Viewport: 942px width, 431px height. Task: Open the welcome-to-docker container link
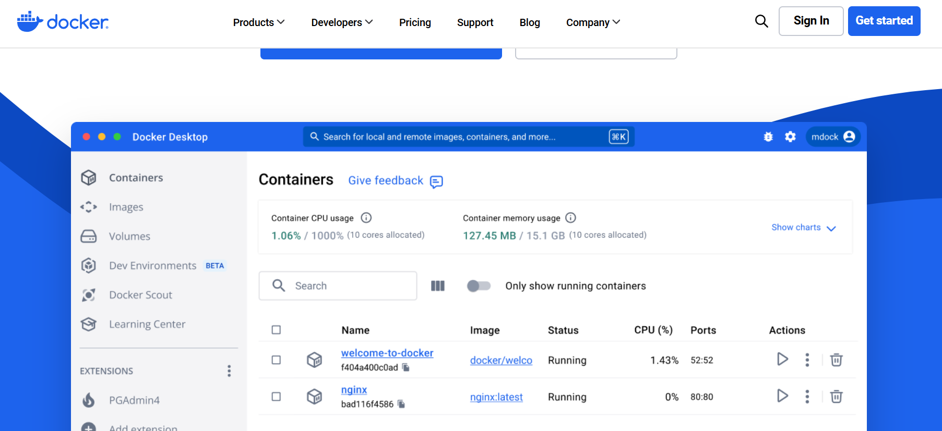(x=387, y=353)
